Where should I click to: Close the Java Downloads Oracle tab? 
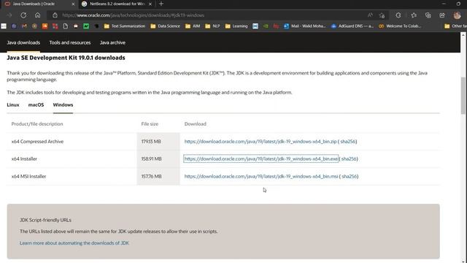(73, 4)
